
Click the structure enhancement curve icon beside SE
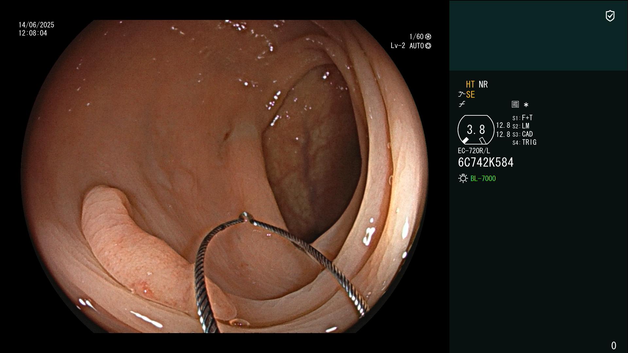[462, 94]
